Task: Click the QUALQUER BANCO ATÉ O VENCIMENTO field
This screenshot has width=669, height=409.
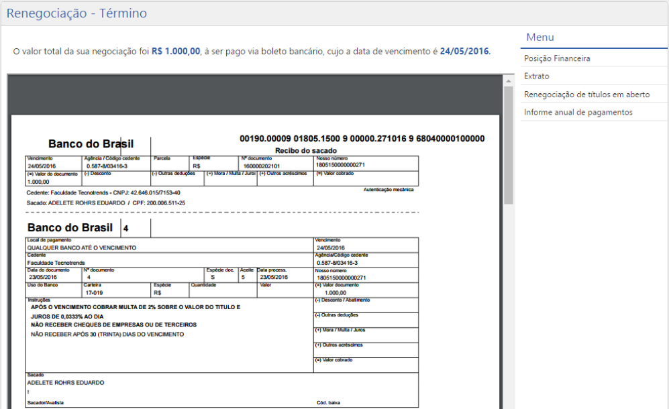Action: [x=82, y=247]
